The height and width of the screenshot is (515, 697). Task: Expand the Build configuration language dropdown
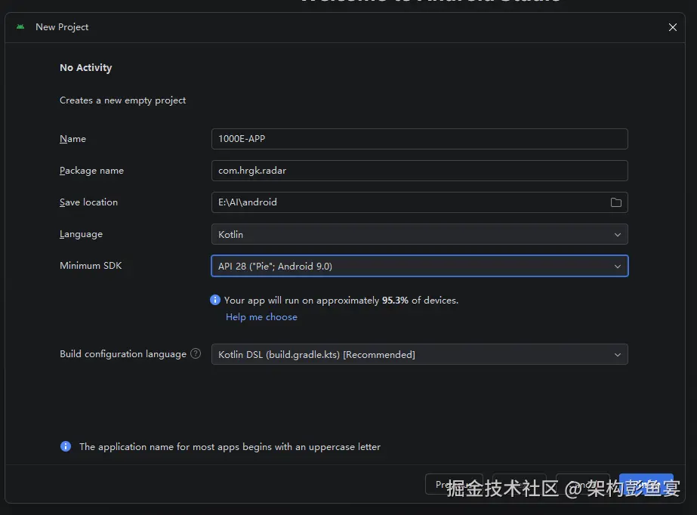pos(420,354)
